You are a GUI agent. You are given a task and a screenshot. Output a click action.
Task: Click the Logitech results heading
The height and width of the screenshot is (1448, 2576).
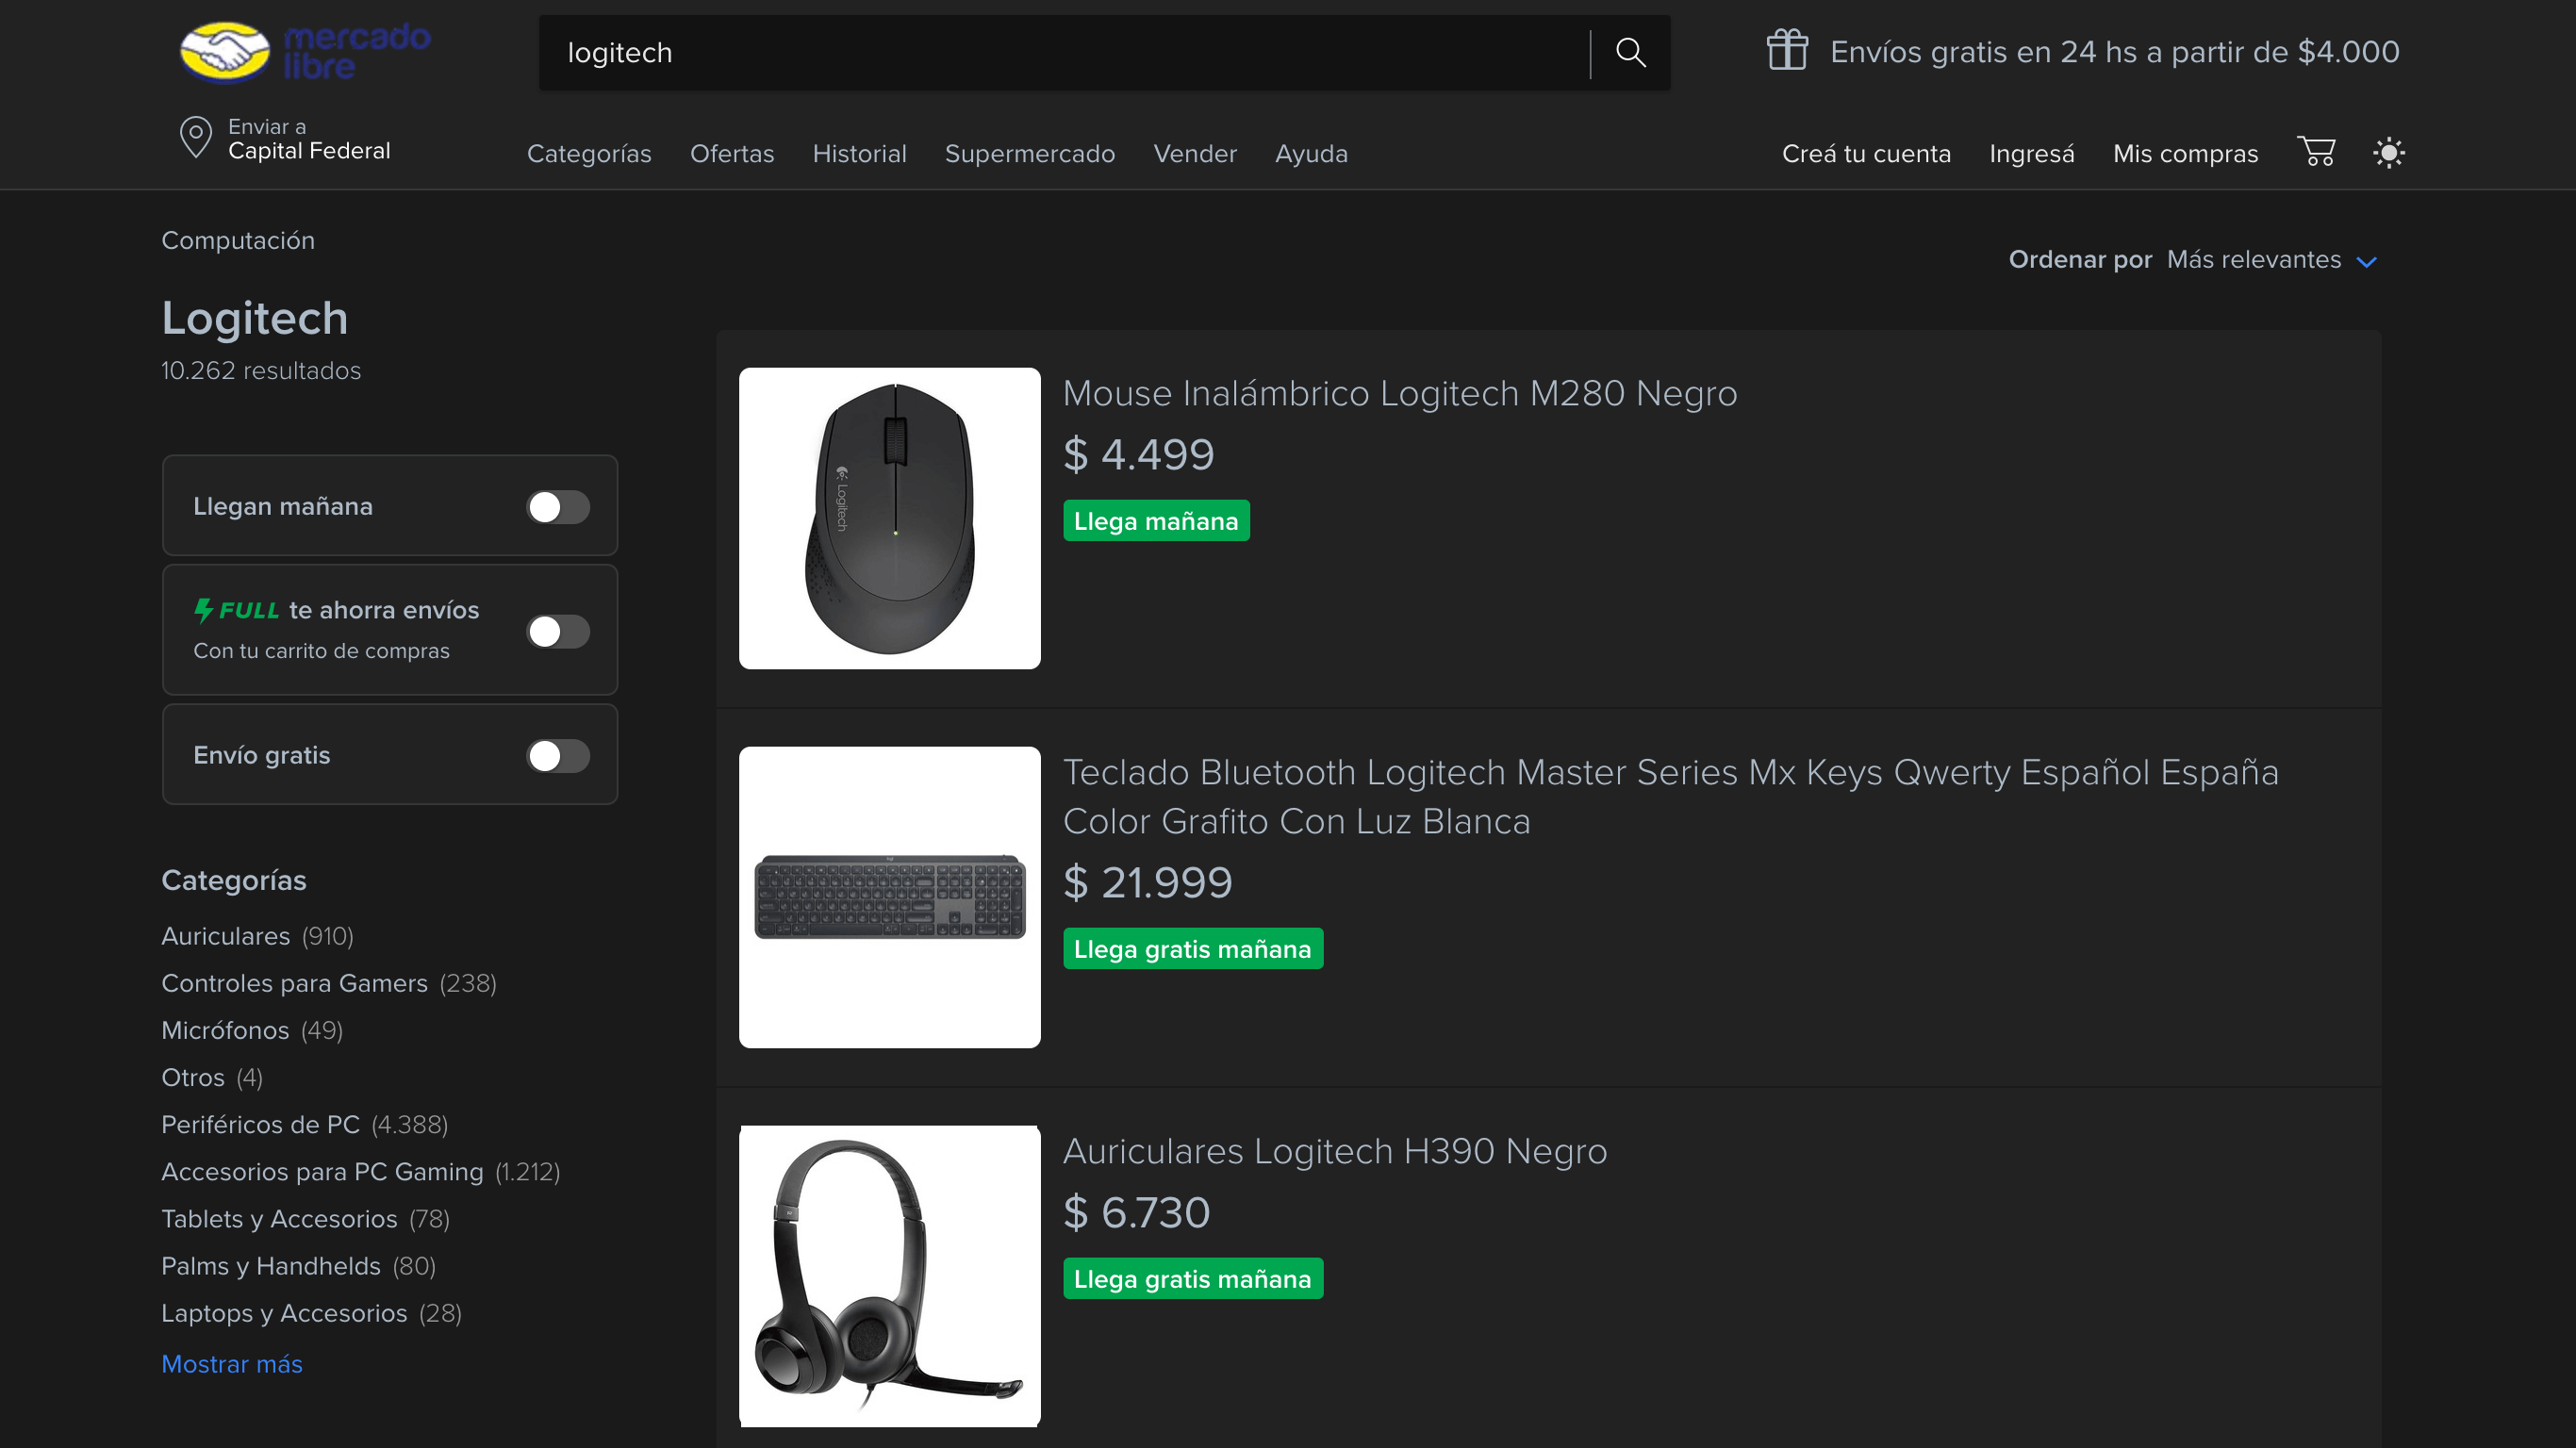click(255, 318)
